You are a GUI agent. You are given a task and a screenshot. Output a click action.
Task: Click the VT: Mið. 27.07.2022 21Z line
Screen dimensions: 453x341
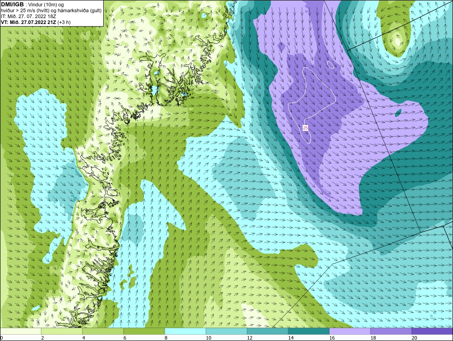click(x=35, y=22)
